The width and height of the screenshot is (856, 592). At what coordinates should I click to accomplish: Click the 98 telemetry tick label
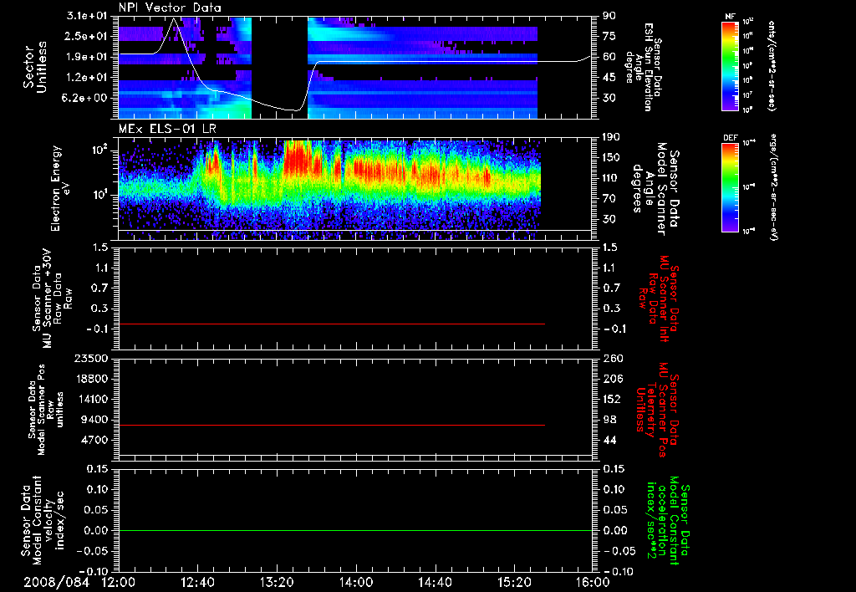pyautogui.click(x=609, y=420)
